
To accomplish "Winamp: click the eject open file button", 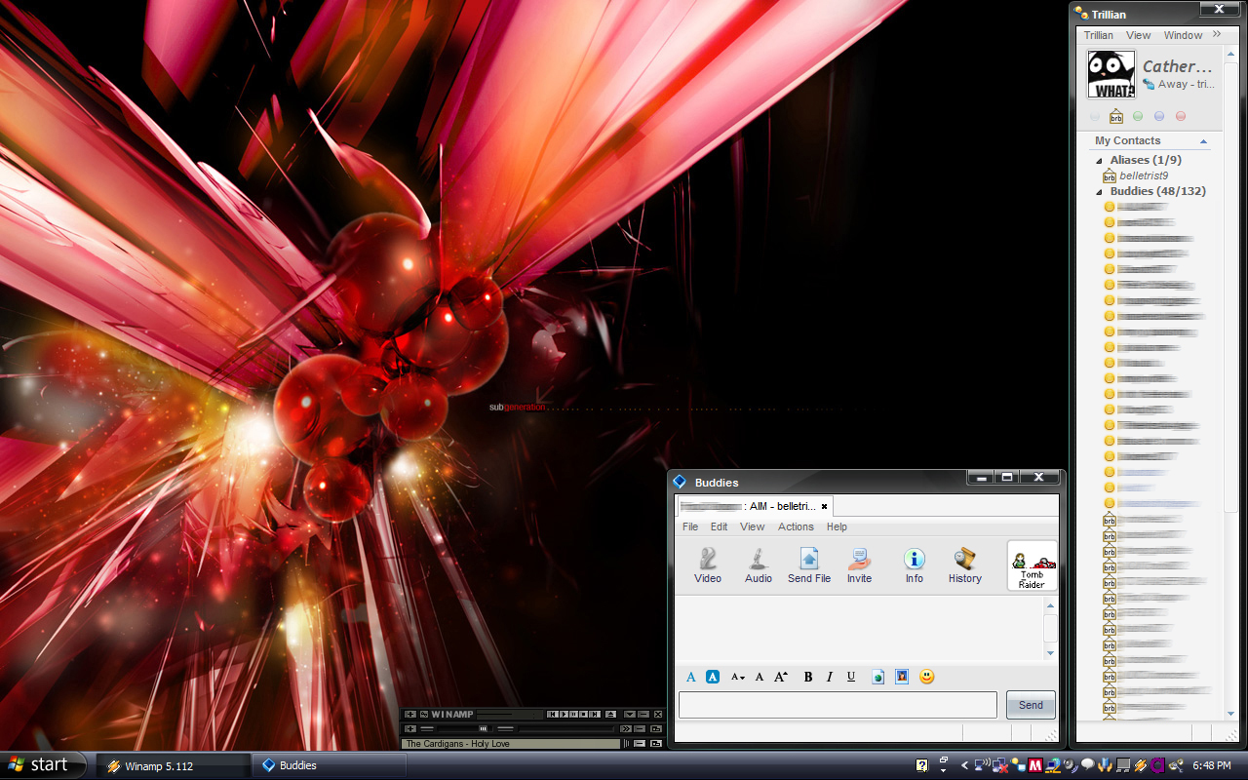I will tap(611, 714).
